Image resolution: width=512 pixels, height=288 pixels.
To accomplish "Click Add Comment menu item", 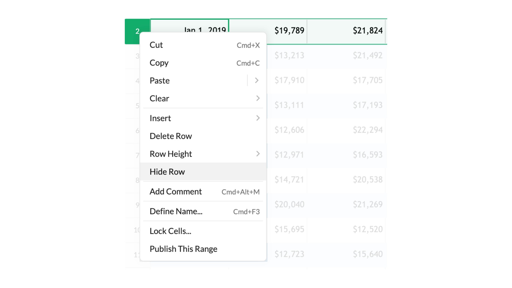I will pyautogui.click(x=176, y=191).
